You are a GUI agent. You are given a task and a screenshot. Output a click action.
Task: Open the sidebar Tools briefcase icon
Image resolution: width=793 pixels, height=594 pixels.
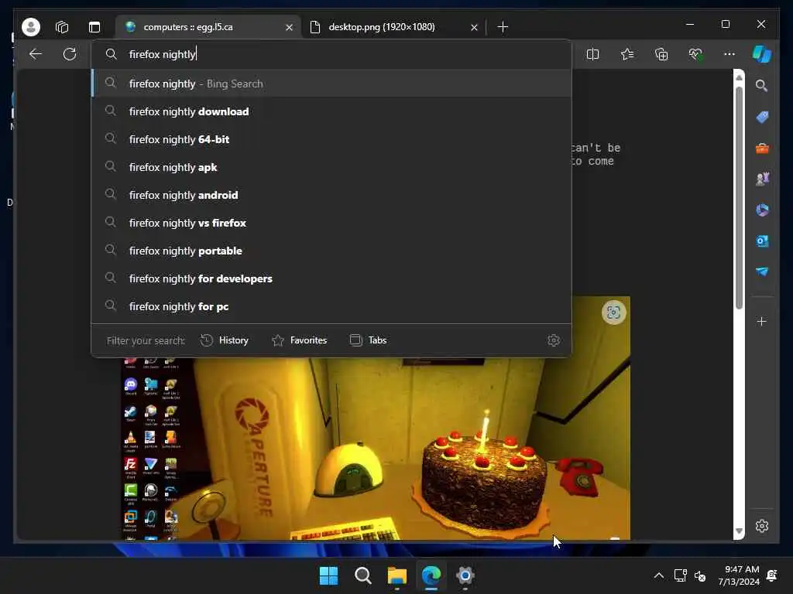(x=762, y=148)
